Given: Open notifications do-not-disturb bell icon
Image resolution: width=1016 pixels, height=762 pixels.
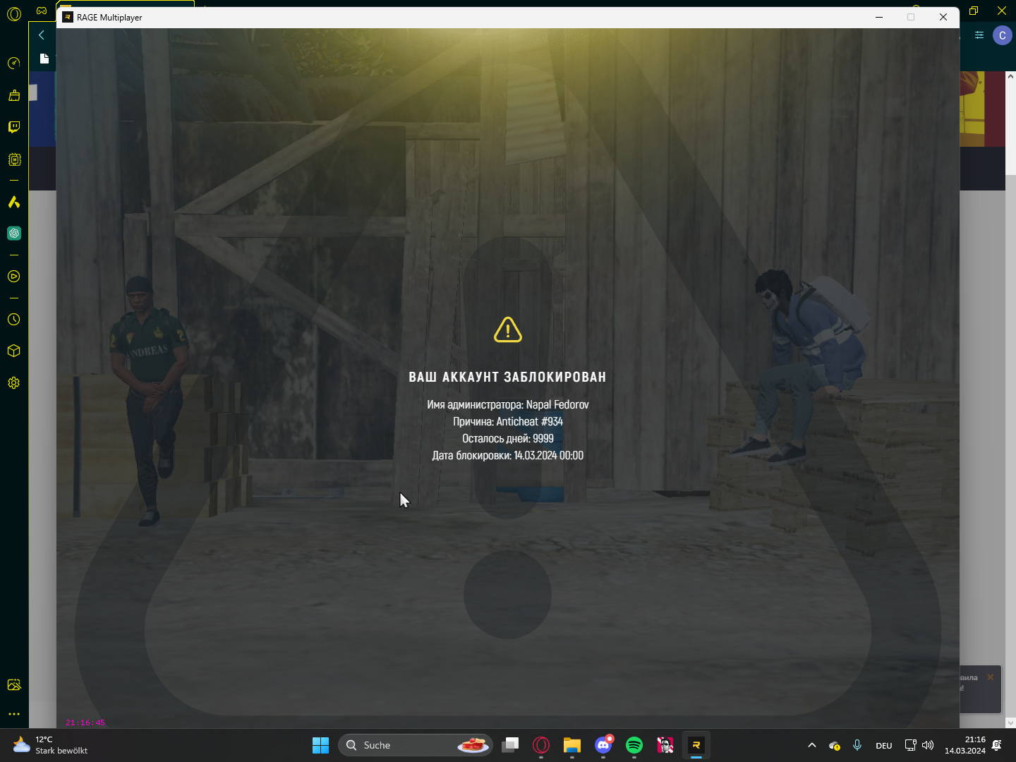Looking at the screenshot, I should 997,745.
